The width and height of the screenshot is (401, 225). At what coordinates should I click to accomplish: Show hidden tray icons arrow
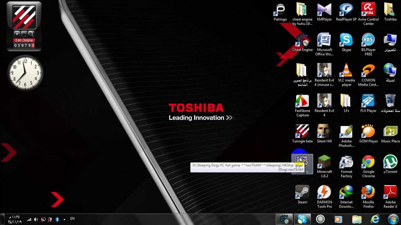(65, 219)
